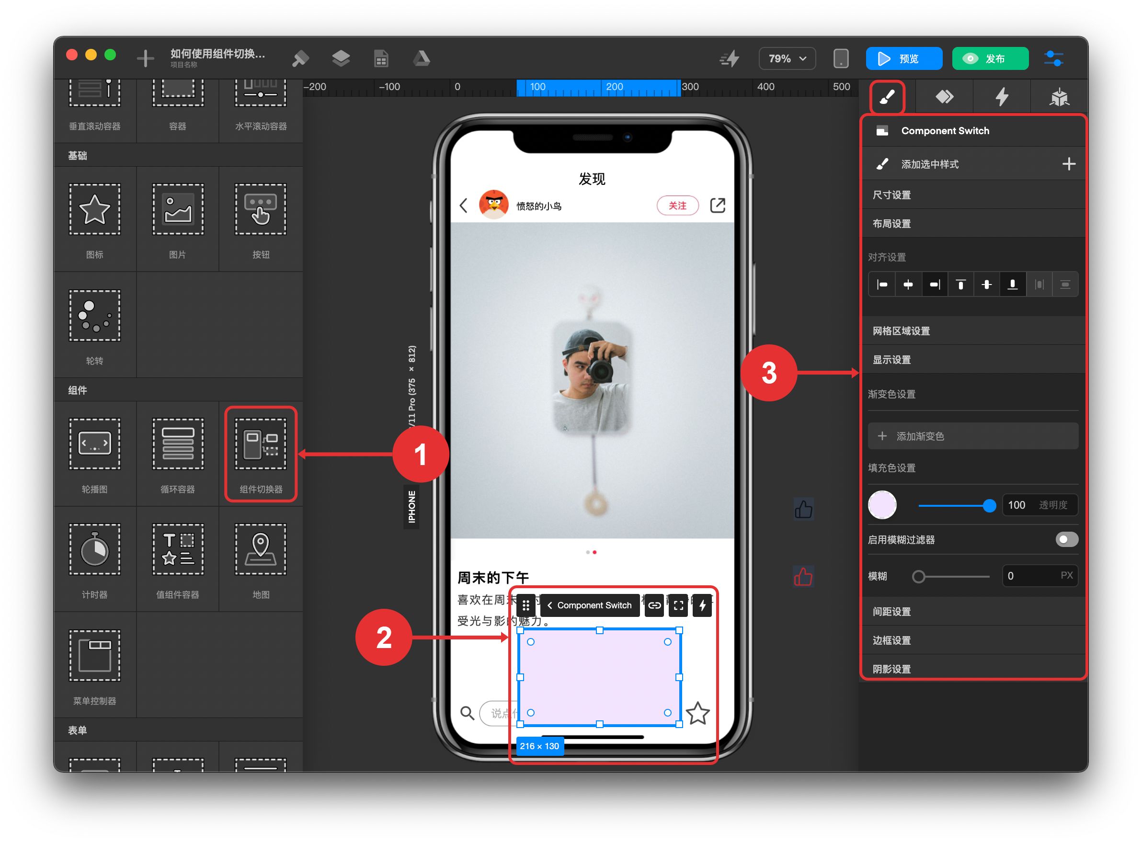Click the lightning action icon on component toolbar
The image size is (1142, 843).
703,606
